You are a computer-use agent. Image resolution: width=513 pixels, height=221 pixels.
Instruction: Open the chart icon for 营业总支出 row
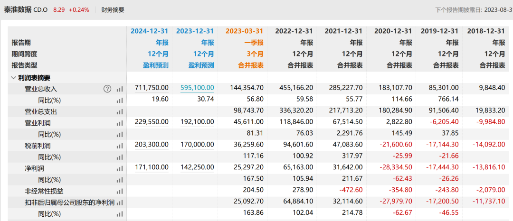120,112
